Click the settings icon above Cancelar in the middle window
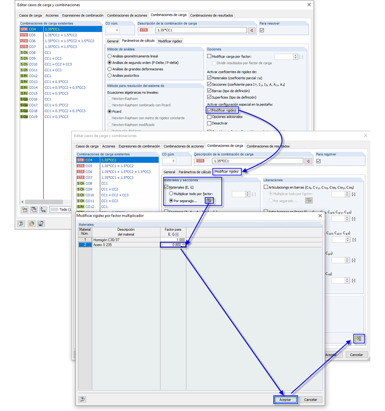 click(x=359, y=339)
